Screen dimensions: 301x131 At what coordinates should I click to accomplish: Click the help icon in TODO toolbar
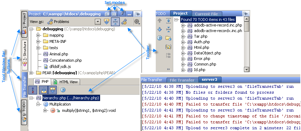pos(160,38)
